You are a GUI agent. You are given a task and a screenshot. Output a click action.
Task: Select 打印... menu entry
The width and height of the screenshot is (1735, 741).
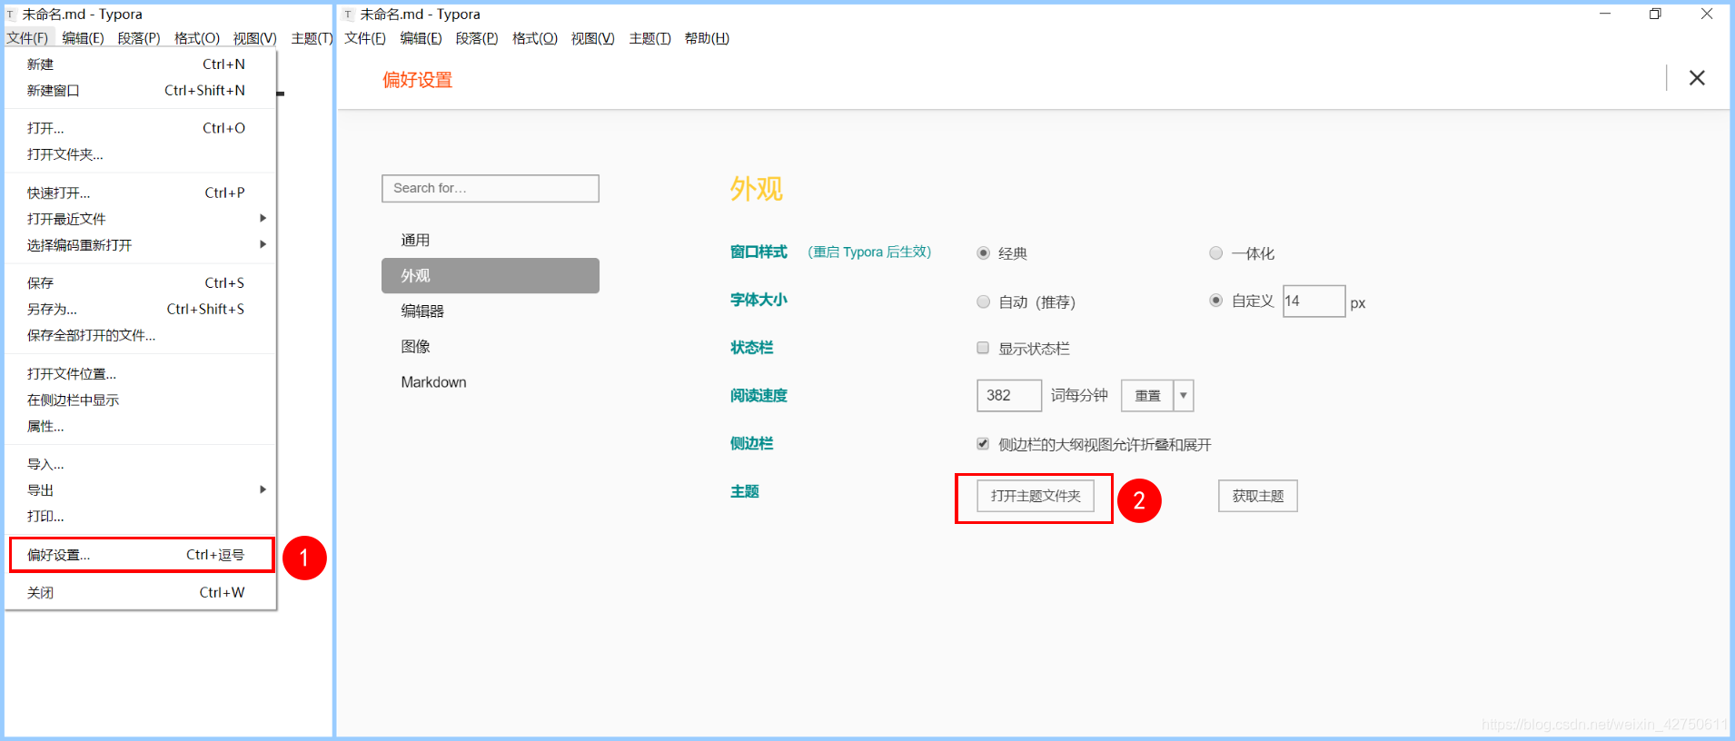pyautogui.click(x=140, y=517)
